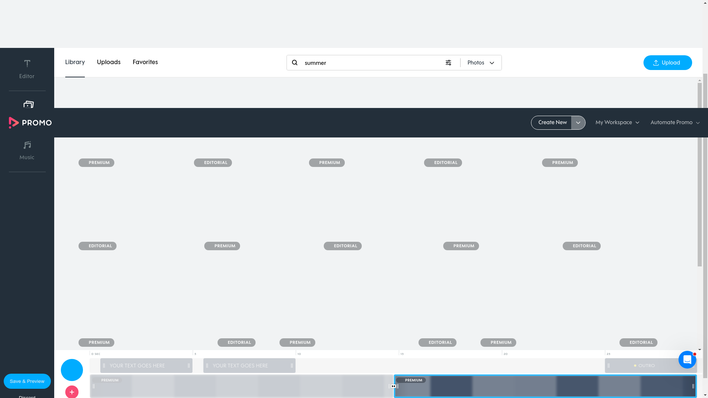Viewport: 708px width, 398px height.
Task: Open the media library icon in sidebar
Action: tap(28, 104)
